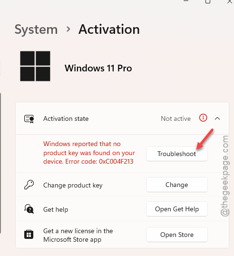Image resolution: width=234 pixels, height=256 pixels.
Task: Click the Windows 11 Pro edition label
Action: click(x=98, y=68)
